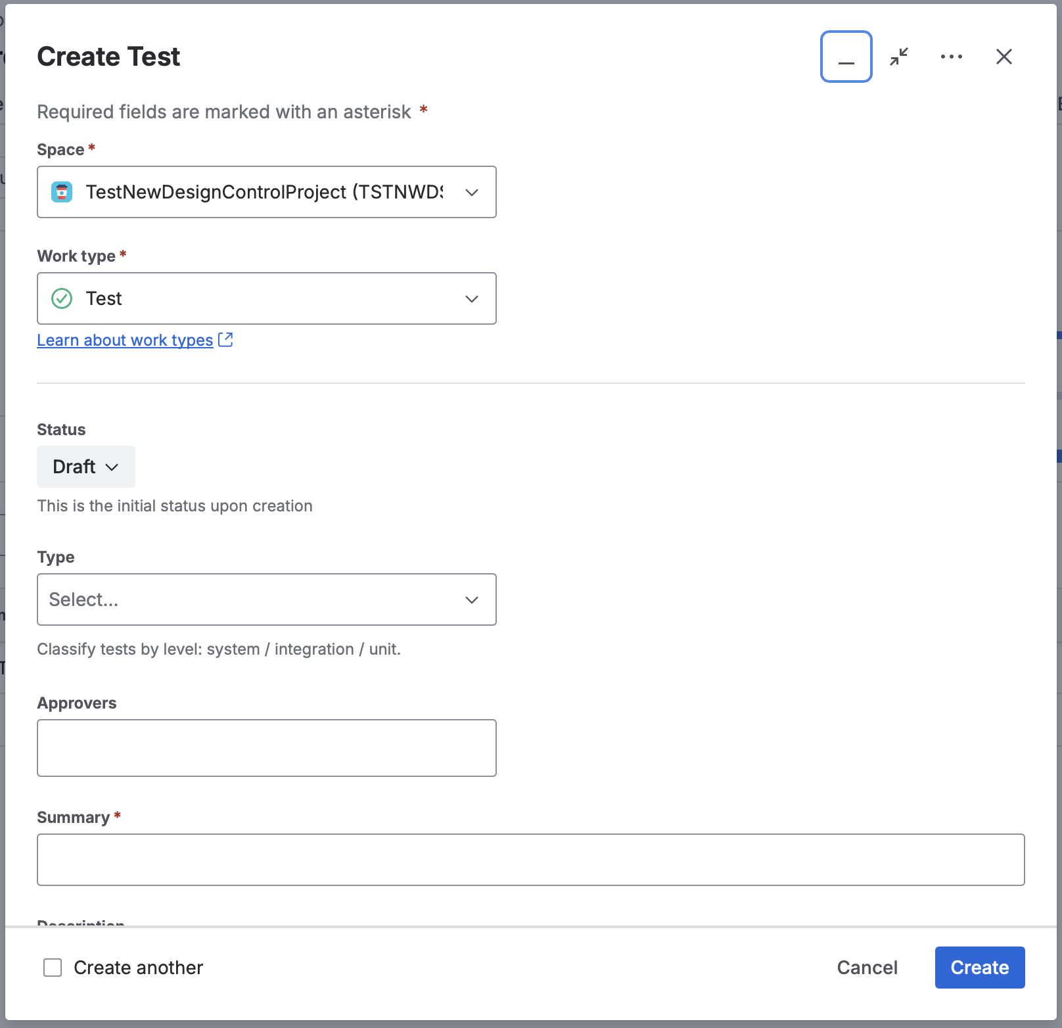The width and height of the screenshot is (1062, 1028).
Task: Click the Create another label text
Action: pos(138,968)
